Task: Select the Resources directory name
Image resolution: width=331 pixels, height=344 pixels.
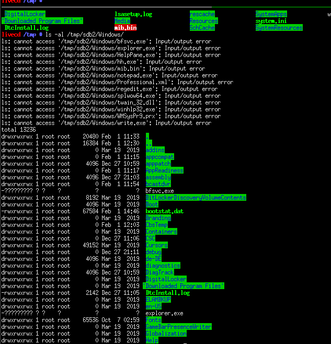Action: point(204,21)
